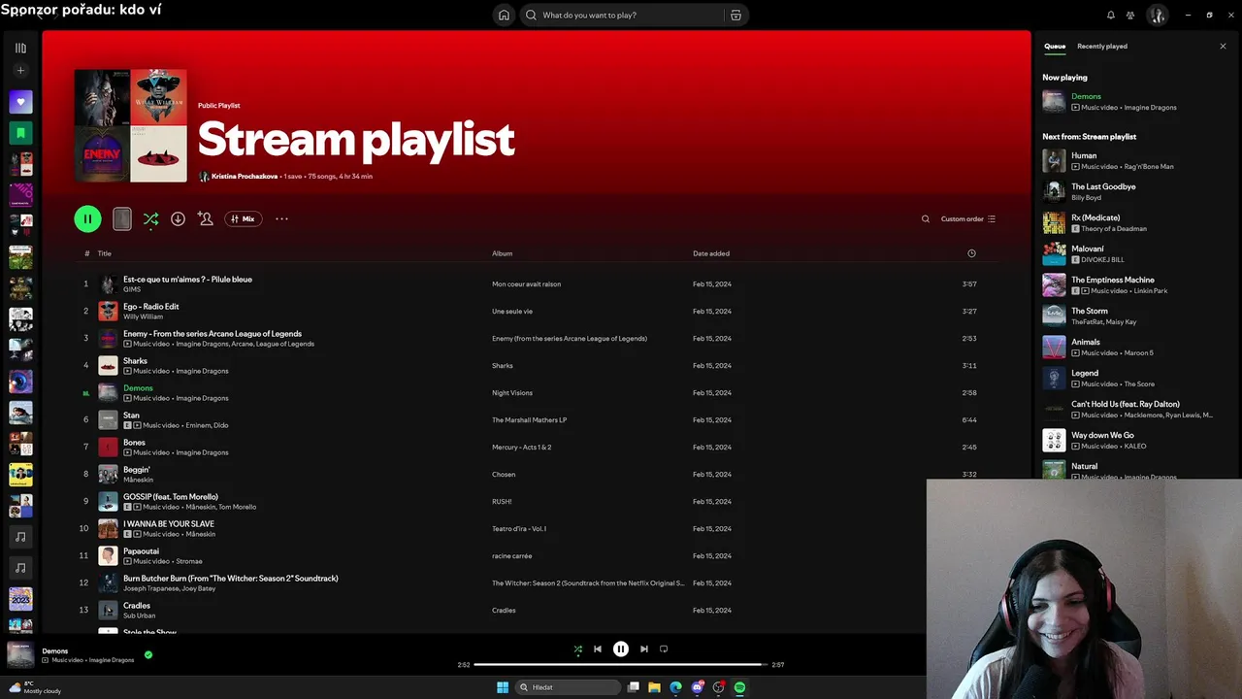The image size is (1242, 699).
Task: Click the plus create playlist button
Action: (x=20, y=71)
